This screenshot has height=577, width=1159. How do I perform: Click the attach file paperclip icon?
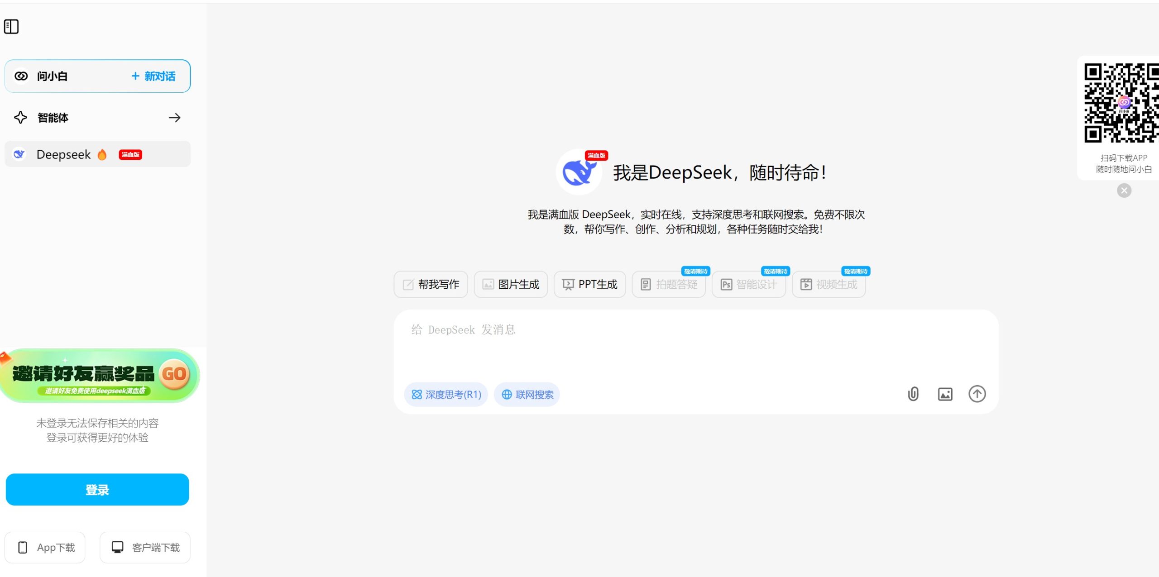click(913, 394)
